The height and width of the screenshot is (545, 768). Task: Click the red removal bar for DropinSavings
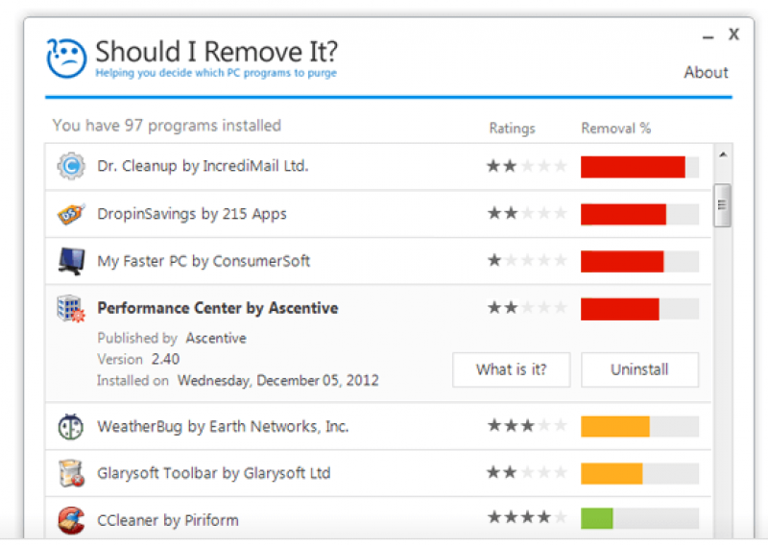coord(623,213)
